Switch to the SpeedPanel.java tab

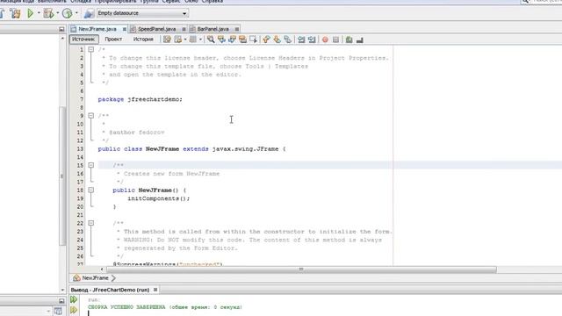pos(156,29)
